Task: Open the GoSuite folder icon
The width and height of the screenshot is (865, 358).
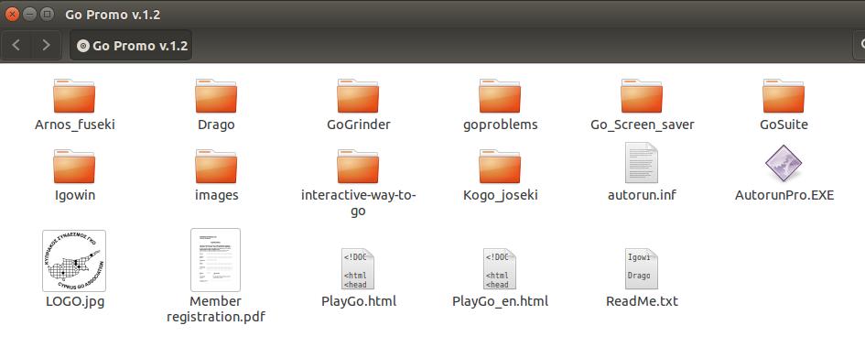Action: (x=784, y=96)
